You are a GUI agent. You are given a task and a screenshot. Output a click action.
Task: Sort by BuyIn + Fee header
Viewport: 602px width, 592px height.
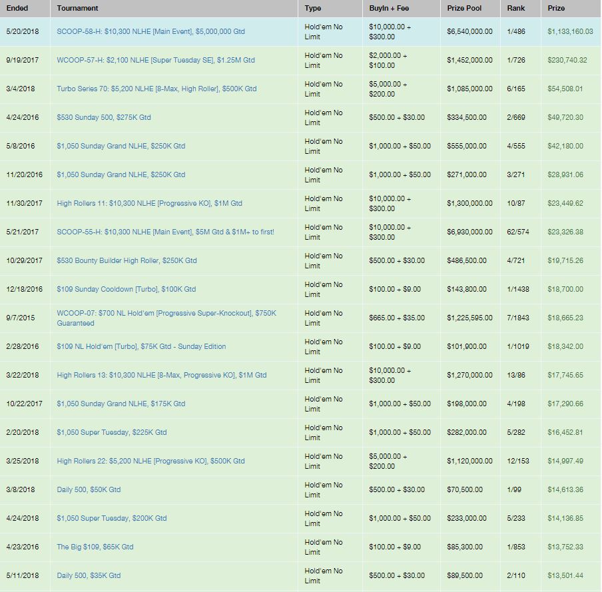pos(388,8)
